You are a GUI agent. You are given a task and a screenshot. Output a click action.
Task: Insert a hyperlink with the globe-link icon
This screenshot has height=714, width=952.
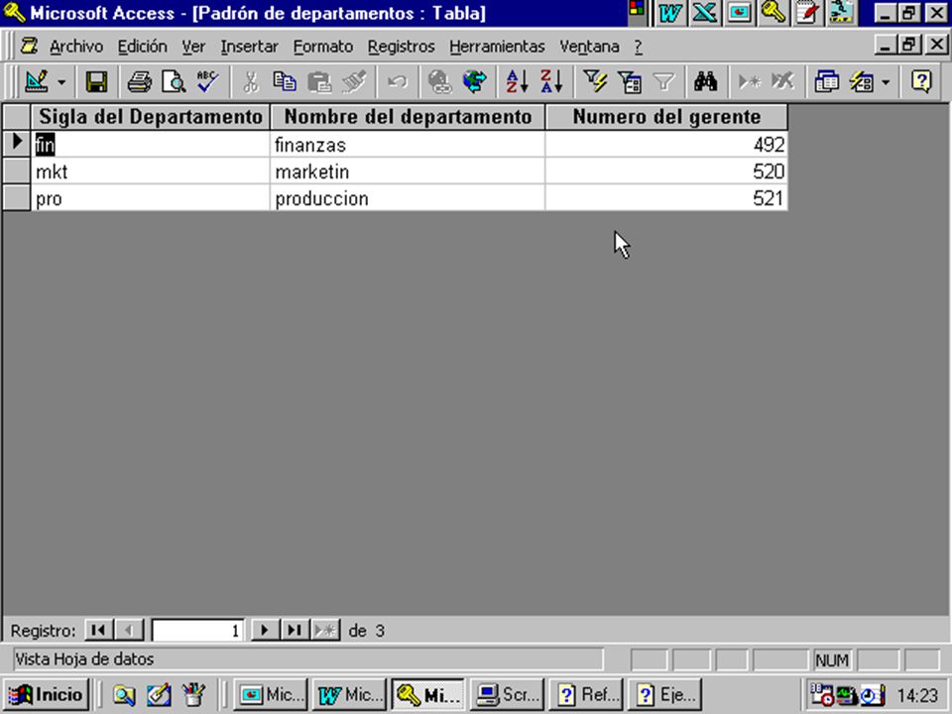[439, 81]
